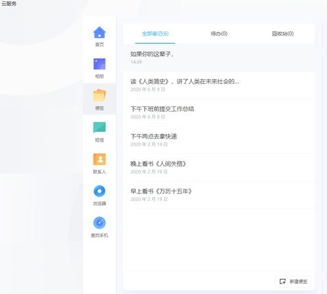The image size is (327, 294).
Task: Switch to the 待办(0) tab
Action: (219, 33)
